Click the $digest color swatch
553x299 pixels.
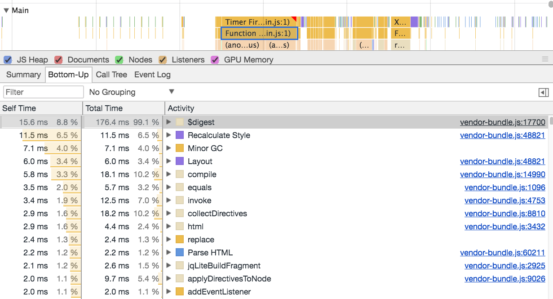[180, 122]
